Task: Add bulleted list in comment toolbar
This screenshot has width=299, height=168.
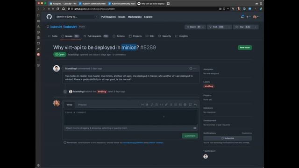Action: coord(171,105)
